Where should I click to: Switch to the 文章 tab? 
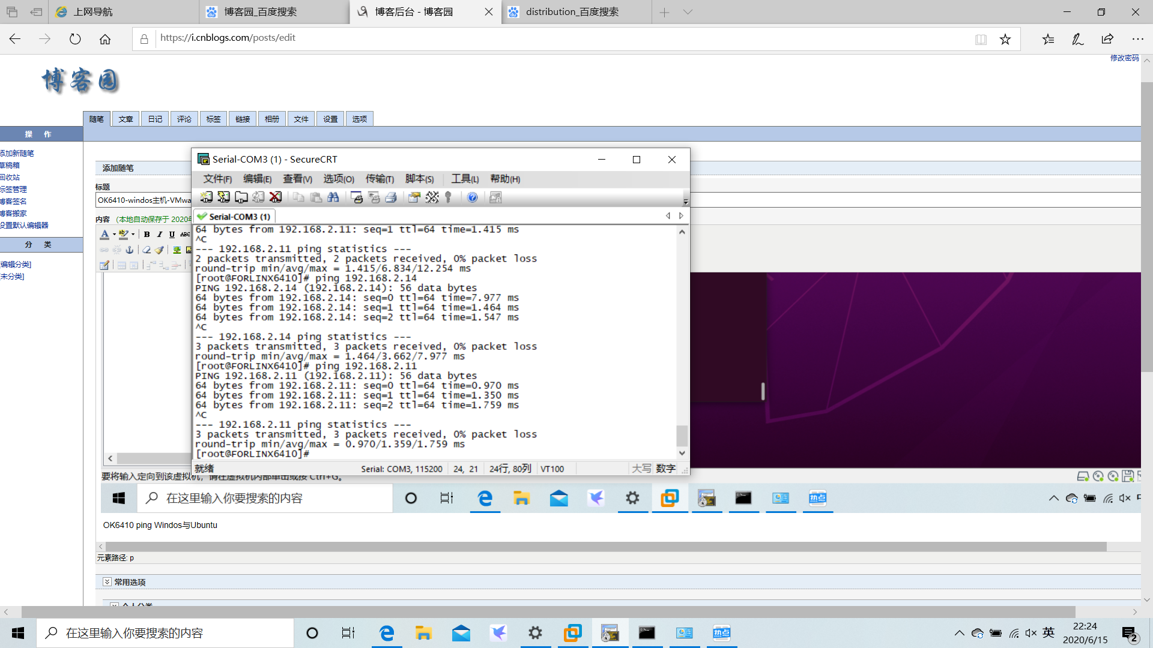coord(126,119)
